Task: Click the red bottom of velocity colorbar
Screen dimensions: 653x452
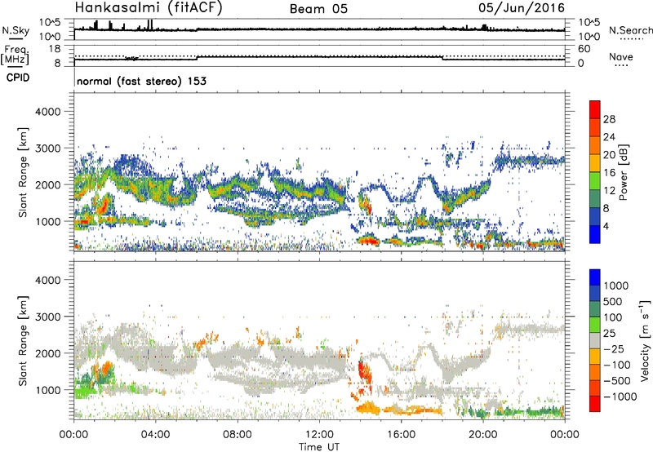Action: tap(595, 404)
